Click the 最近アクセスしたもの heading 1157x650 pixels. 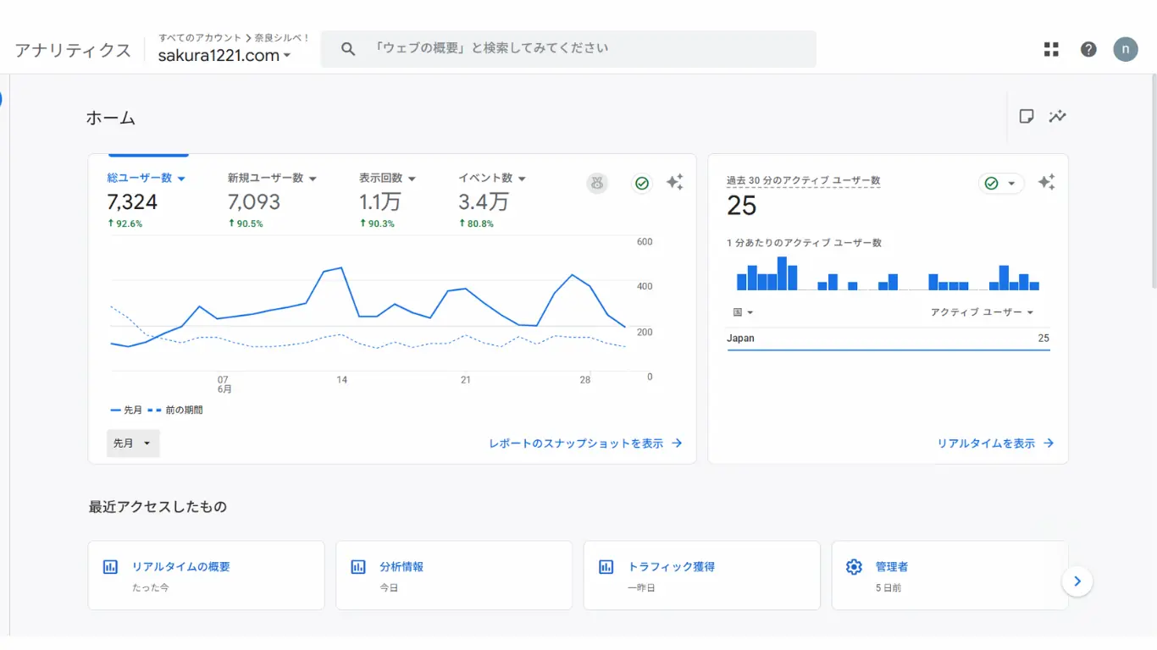(x=158, y=507)
